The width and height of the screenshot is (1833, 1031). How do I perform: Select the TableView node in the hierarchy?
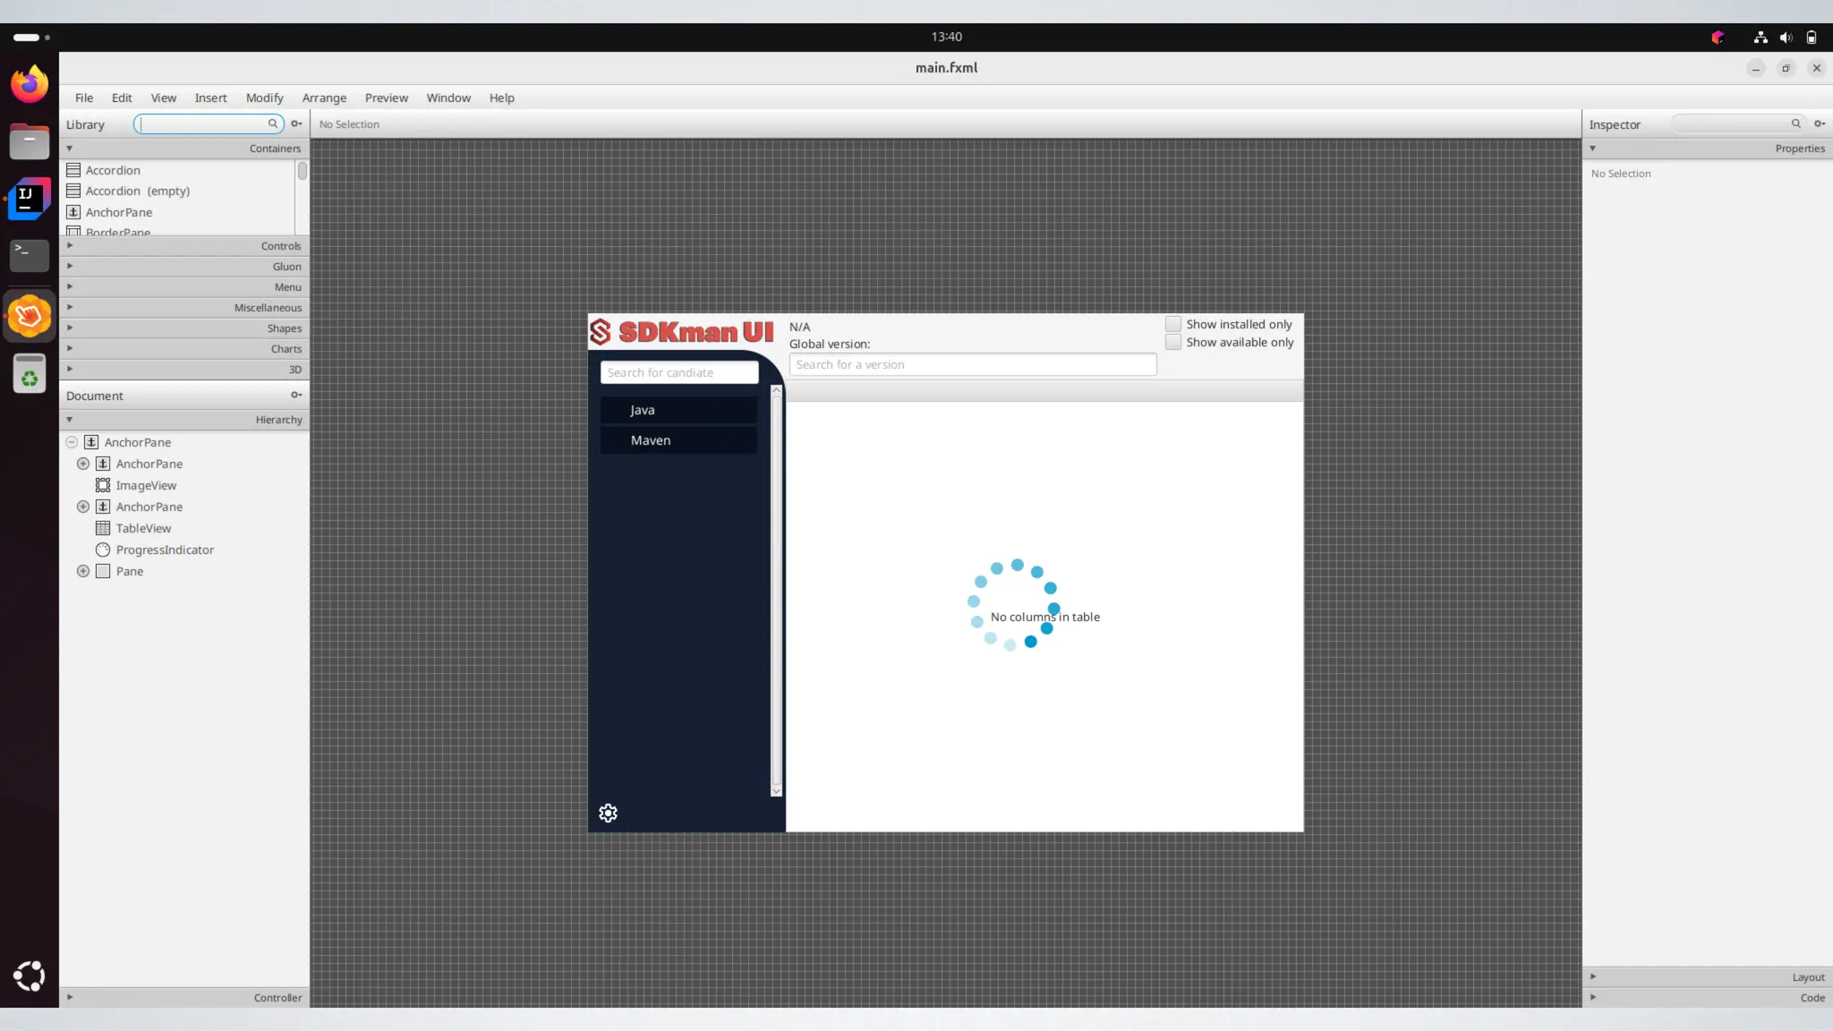click(143, 528)
